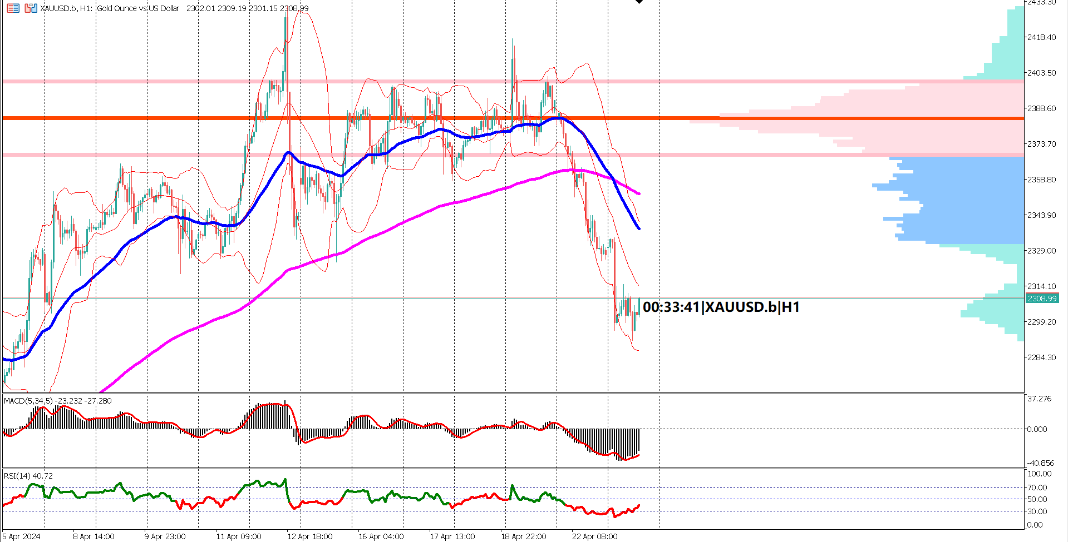The width and height of the screenshot is (1068, 542).
Task: Click the current price tag 2308.99
Action: pos(1041,299)
